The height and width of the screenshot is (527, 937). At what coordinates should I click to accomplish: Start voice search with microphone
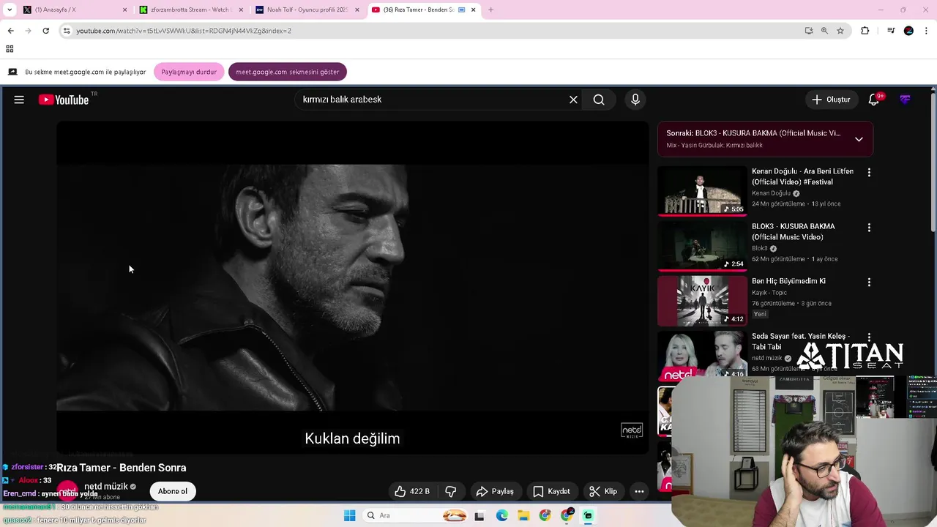pyautogui.click(x=635, y=100)
